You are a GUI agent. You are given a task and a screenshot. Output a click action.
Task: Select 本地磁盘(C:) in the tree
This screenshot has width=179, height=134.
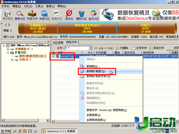pos(24,49)
